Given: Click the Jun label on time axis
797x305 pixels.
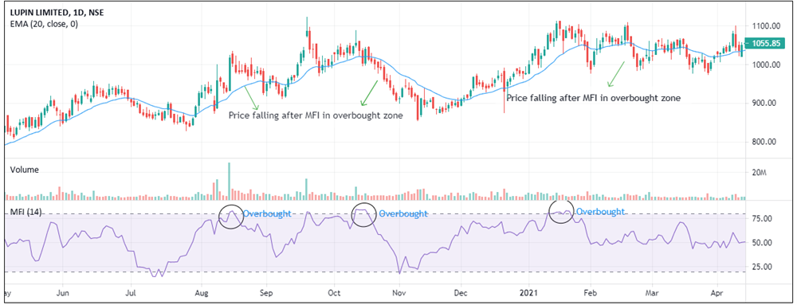Looking at the screenshot, I should pyautogui.click(x=62, y=293).
